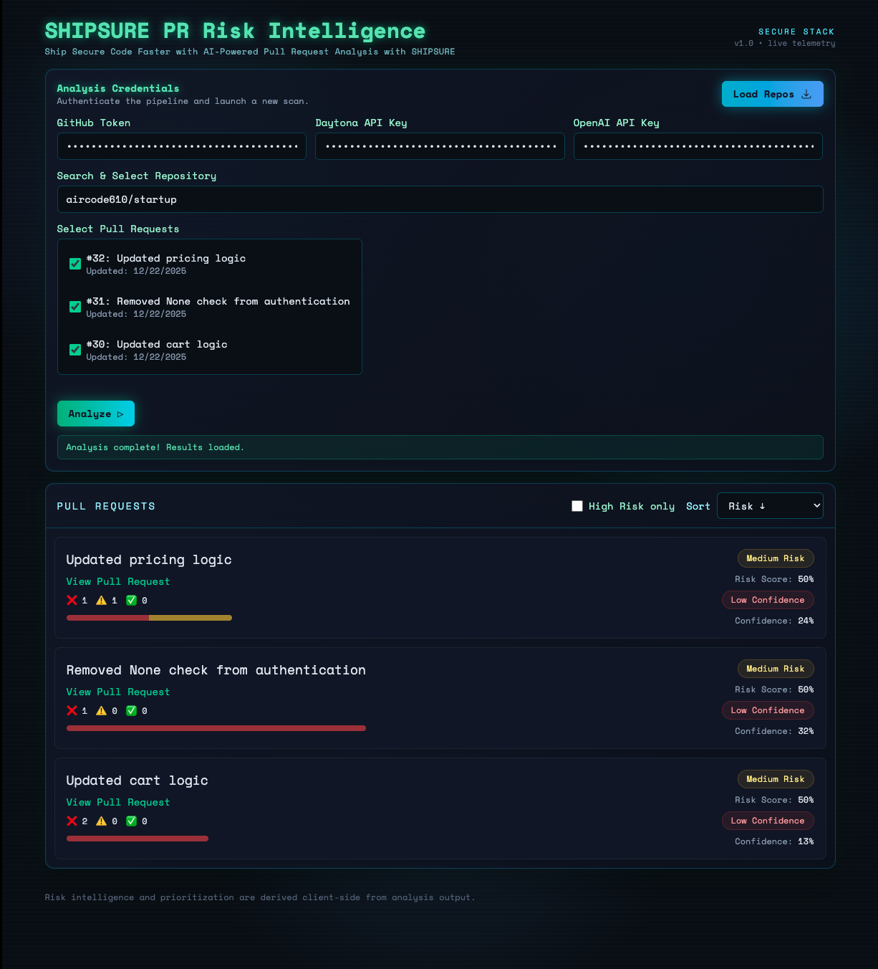Screen dimensions: 878x969
Task: Toggle PR #30 Updated cart logic checkbox
Action: click(x=75, y=350)
